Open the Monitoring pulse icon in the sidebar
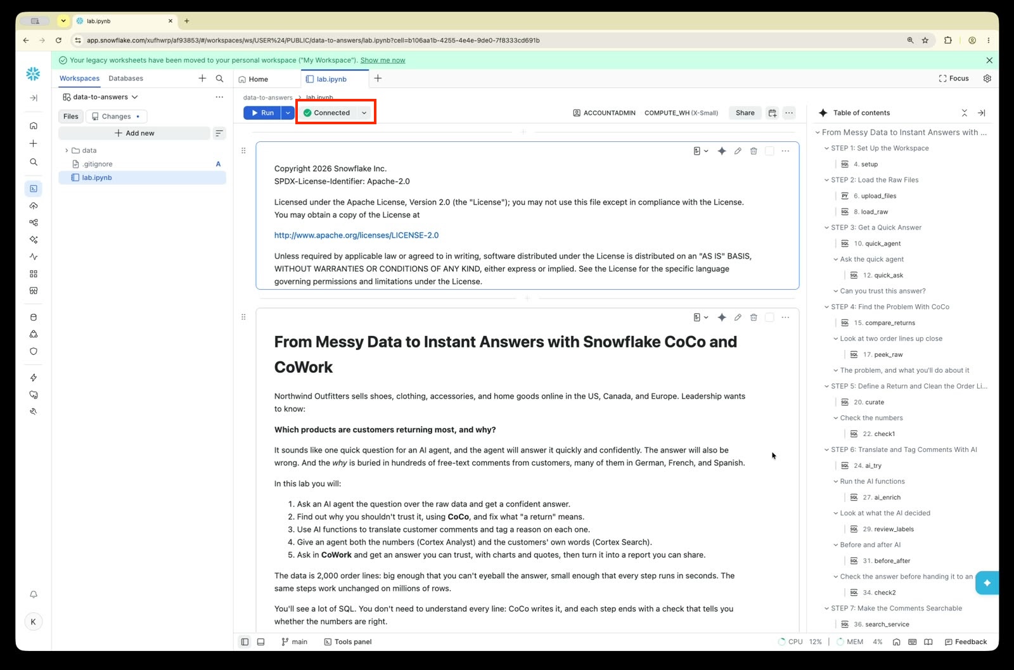Screen dimensions: 1014x670 click(x=34, y=257)
